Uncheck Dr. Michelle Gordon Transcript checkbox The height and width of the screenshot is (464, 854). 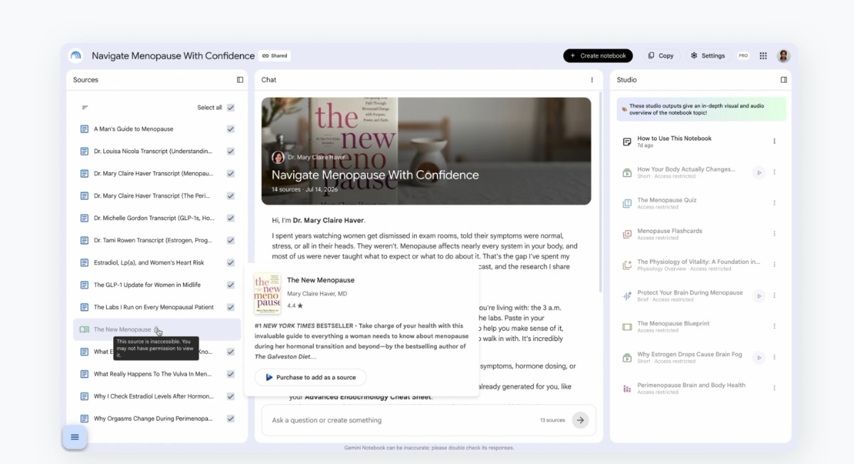(x=231, y=218)
